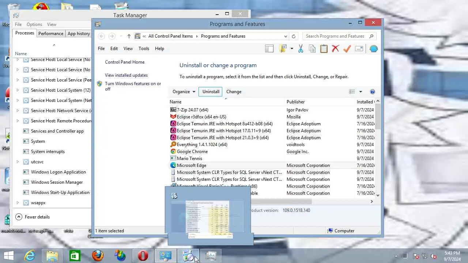Screen dimensions: 468x263
Task: Open the Options menu in Task Manager
Action: 34,24
